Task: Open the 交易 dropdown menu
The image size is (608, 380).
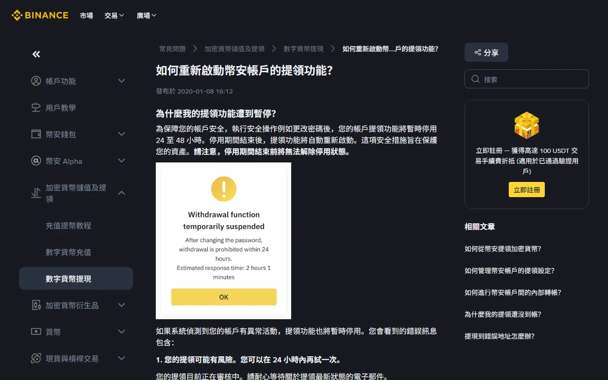Action: click(114, 15)
